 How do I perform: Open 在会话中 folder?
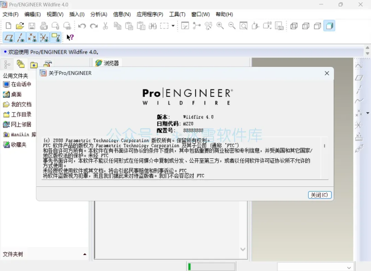click(17, 84)
